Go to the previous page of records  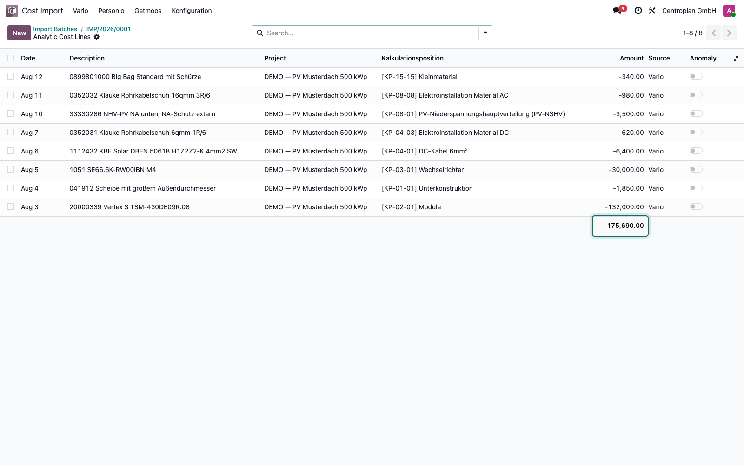(x=714, y=33)
